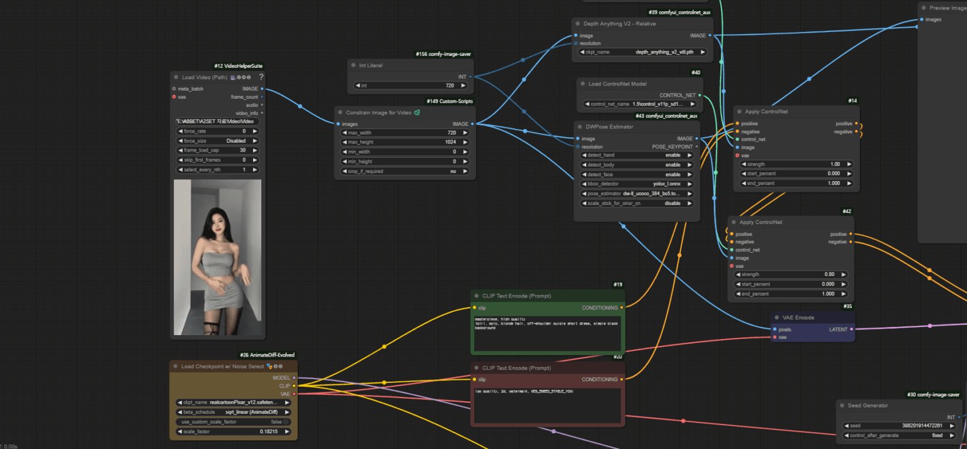Click the dancing woman video preview thumbnail

coord(217,257)
